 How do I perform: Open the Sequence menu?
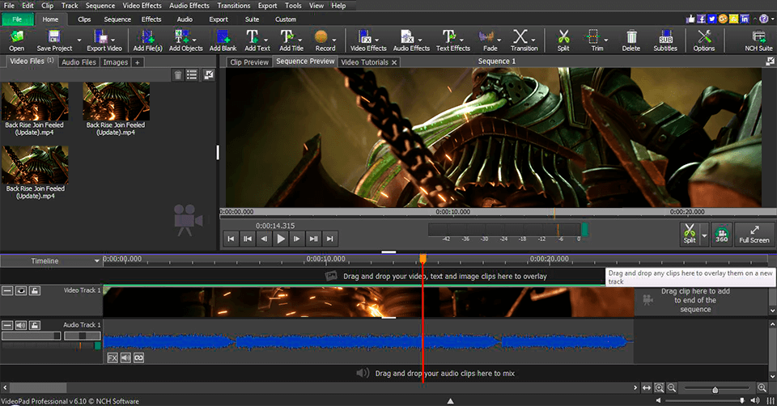point(100,6)
